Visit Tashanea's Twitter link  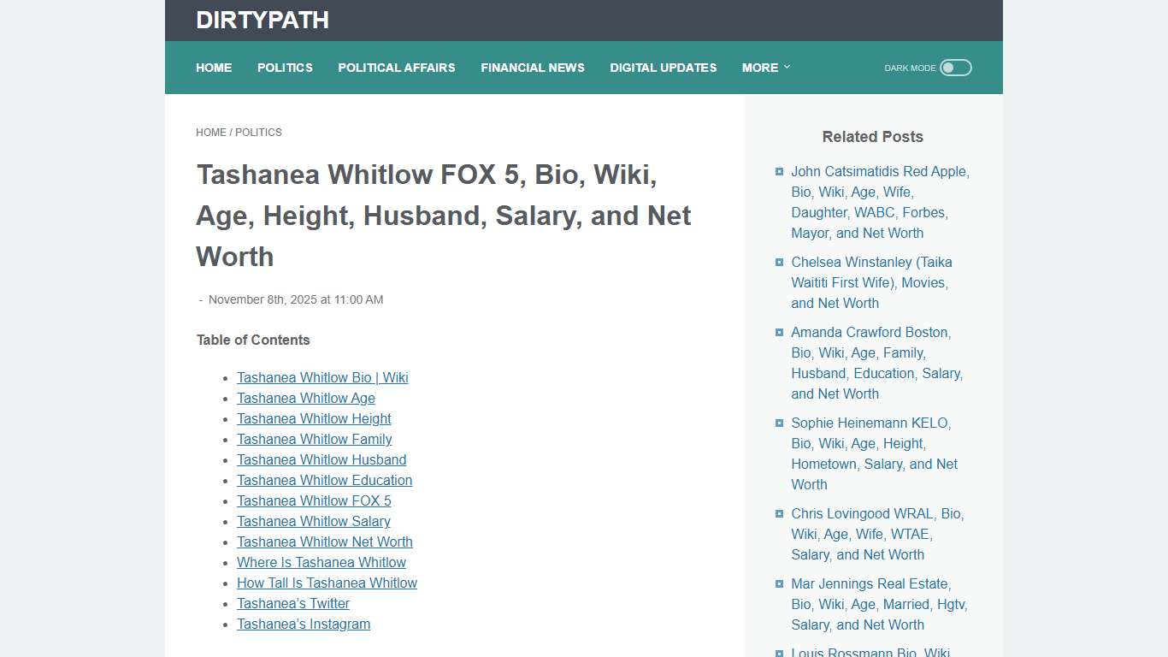(x=292, y=603)
